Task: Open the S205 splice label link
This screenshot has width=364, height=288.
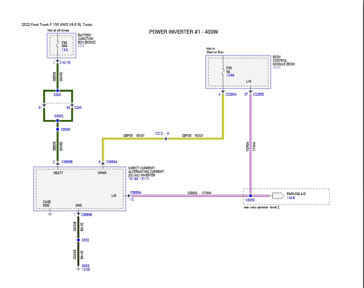Action: coord(57,95)
